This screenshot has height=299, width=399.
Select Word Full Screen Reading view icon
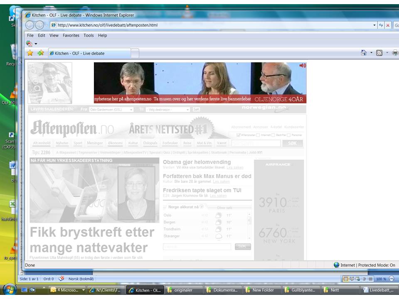click(352, 279)
